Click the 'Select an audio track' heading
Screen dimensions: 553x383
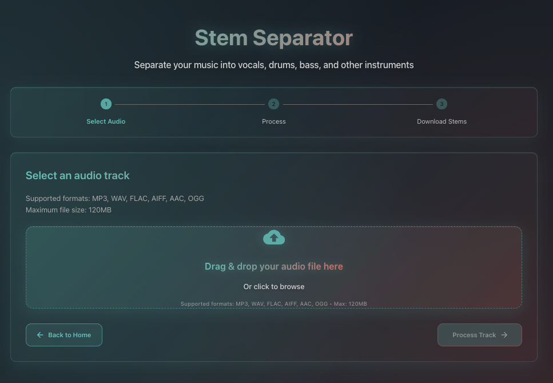tap(78, 176)
